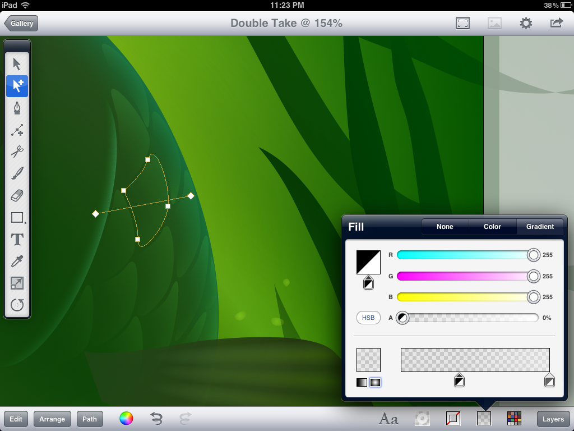Viewport: 574px width, 431px height.
Task: Open the Aa font panel
Action: pos(388,419)
